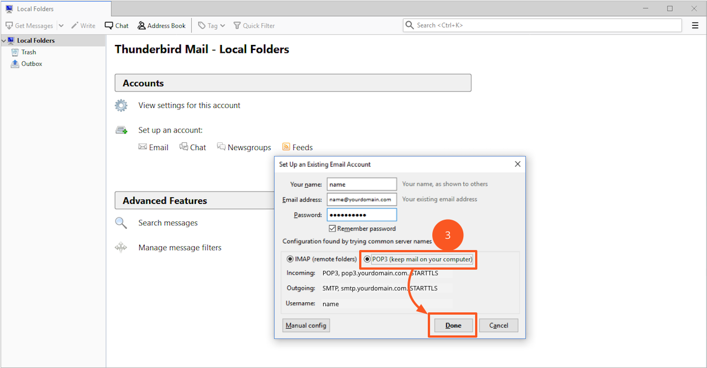Close the Set Up Email Account dialog
This screenshot has width=707, height=368.
pos(518,164)
